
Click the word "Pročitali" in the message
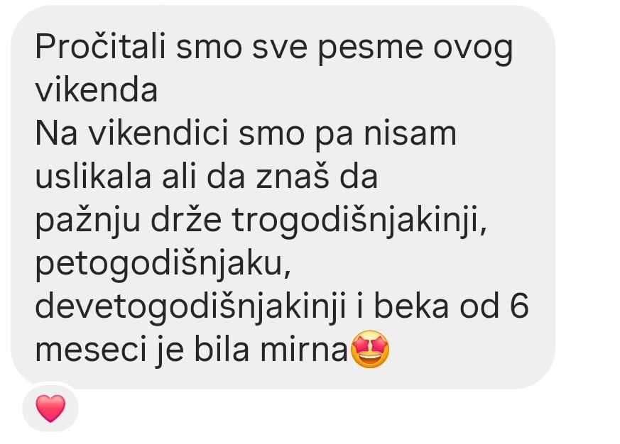pos(100,47)
